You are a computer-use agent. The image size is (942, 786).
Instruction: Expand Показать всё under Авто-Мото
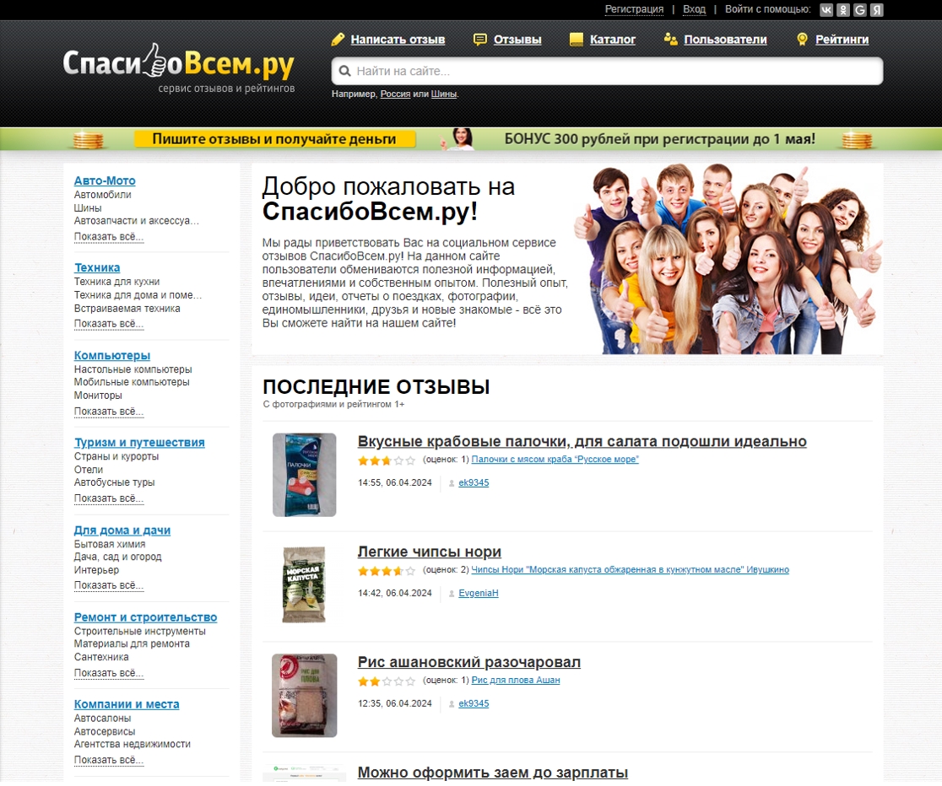click(109, 237)
